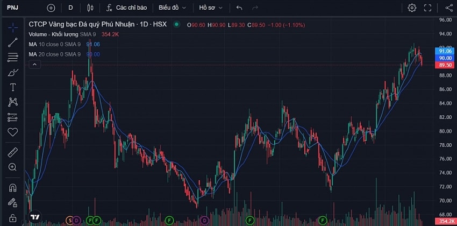Viewport: 457px width, 226px height.
Task: Select the ruler measure tool
Action: tap(13, 152)
